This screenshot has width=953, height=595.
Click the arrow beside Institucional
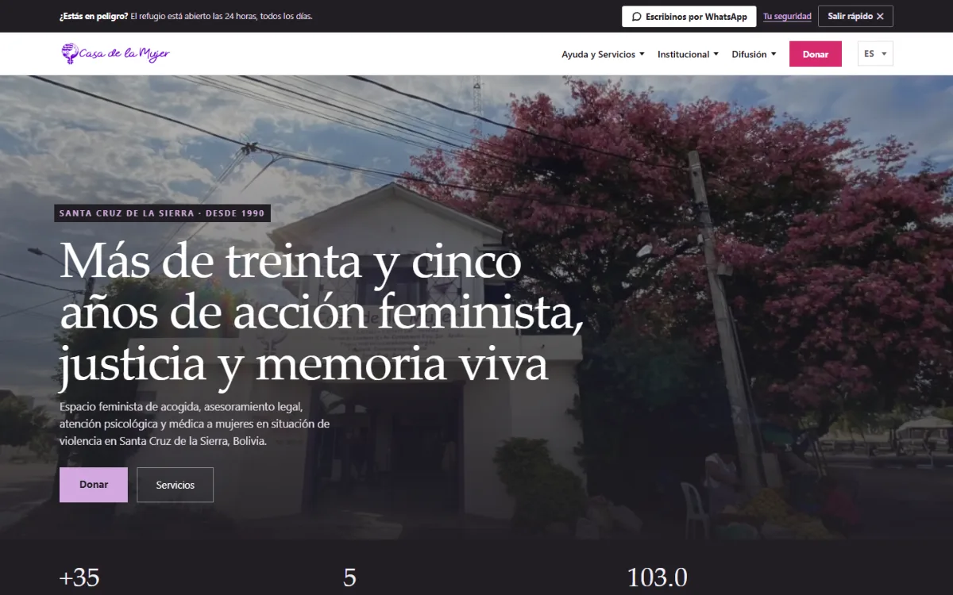tap(716, 54)
